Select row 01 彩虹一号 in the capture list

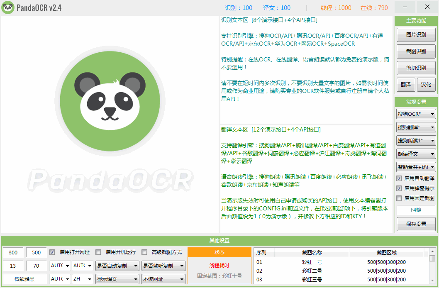[341, 262]
